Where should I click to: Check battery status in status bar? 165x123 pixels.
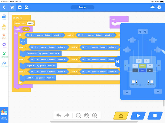click(x=162, y=2)
